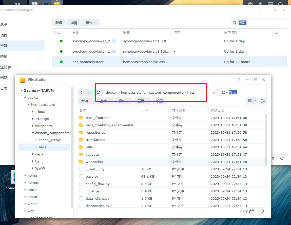Screen dimensions: 291x225
Task: Expand the .storage tree folder
Action: [x=33, y=119]
